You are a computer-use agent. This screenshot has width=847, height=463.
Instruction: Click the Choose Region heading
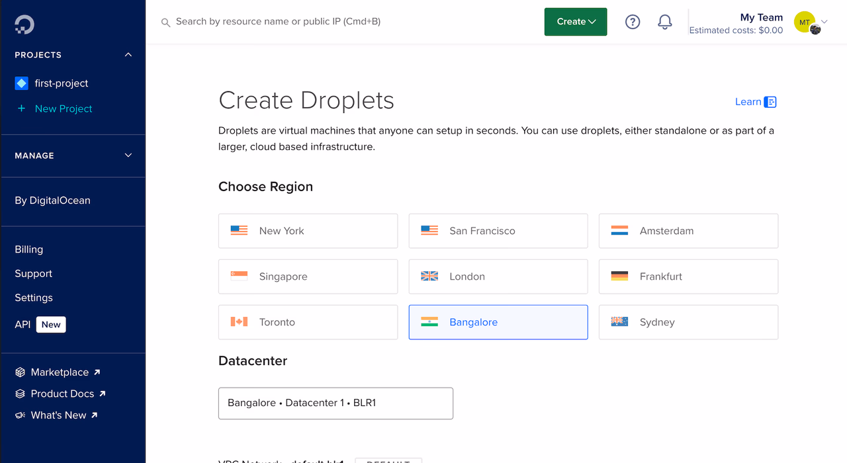(265, 187)
